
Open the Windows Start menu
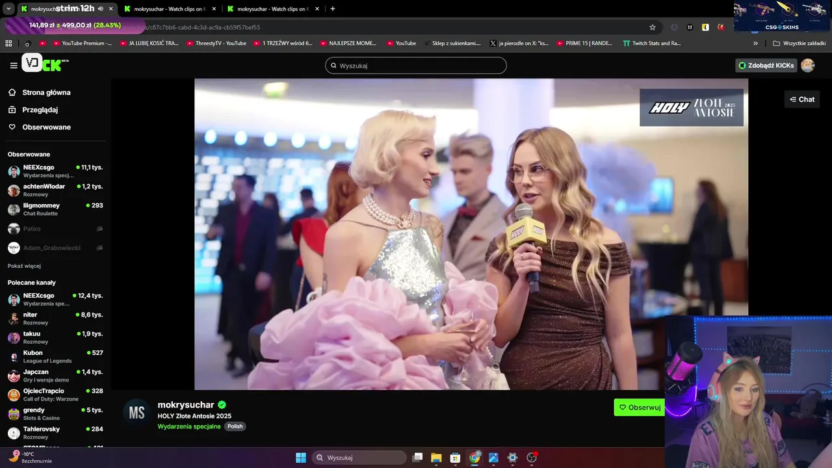(x=301, y=458)
